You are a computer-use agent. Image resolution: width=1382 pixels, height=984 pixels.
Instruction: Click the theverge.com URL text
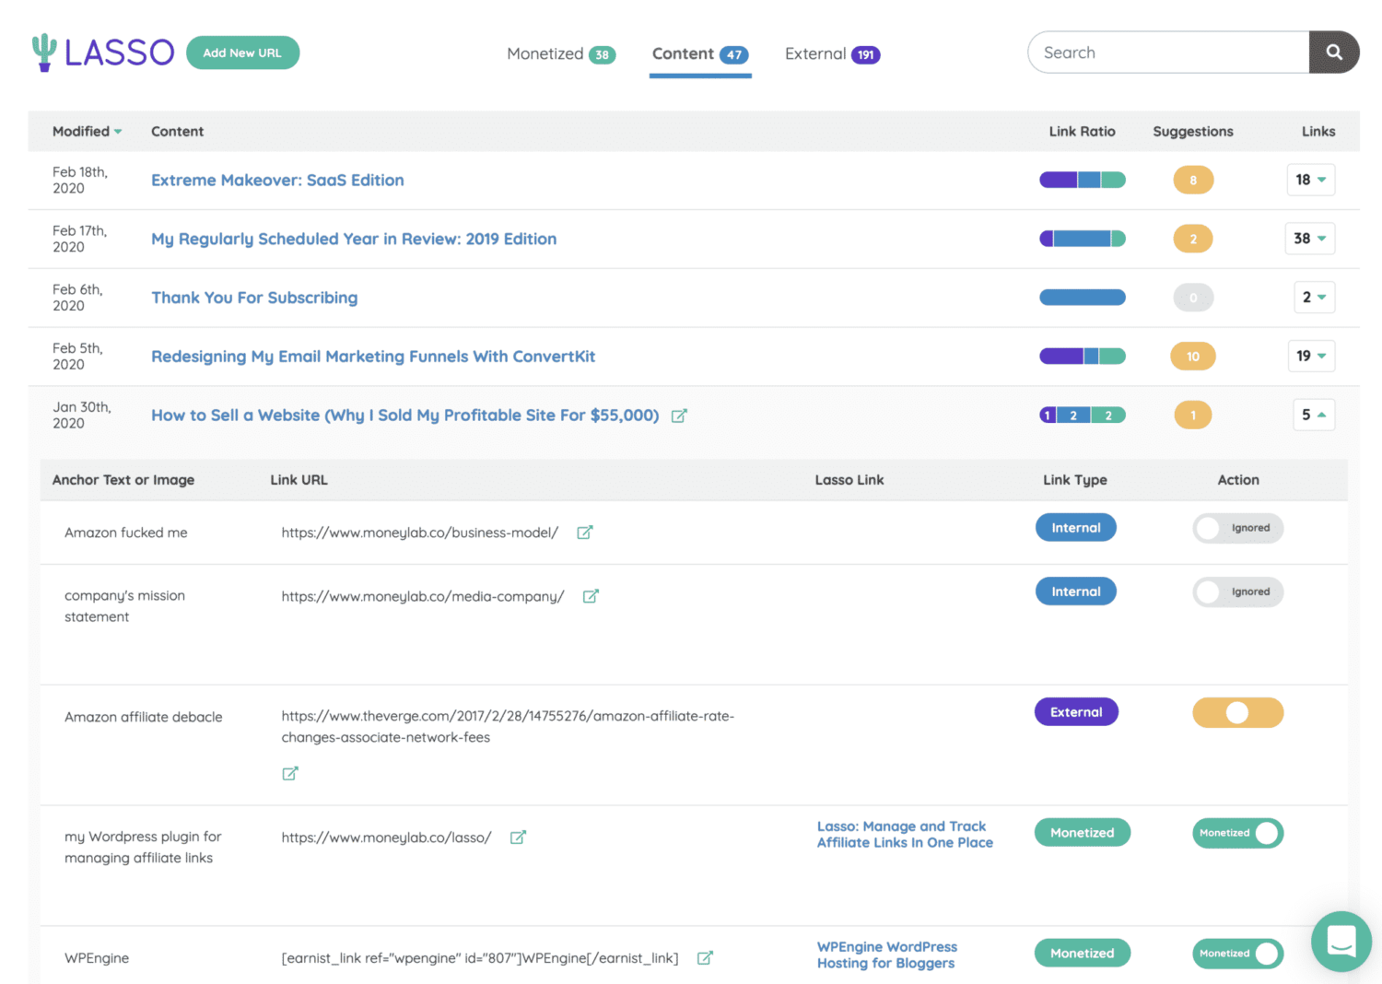click(x=508, y=727)
